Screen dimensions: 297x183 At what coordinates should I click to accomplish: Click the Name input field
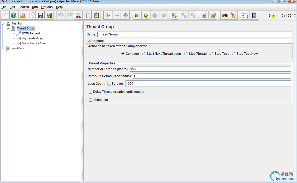click(195, 34)
